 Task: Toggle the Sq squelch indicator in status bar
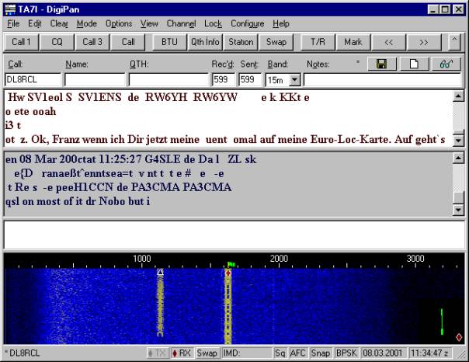click(x=280, y=353)
